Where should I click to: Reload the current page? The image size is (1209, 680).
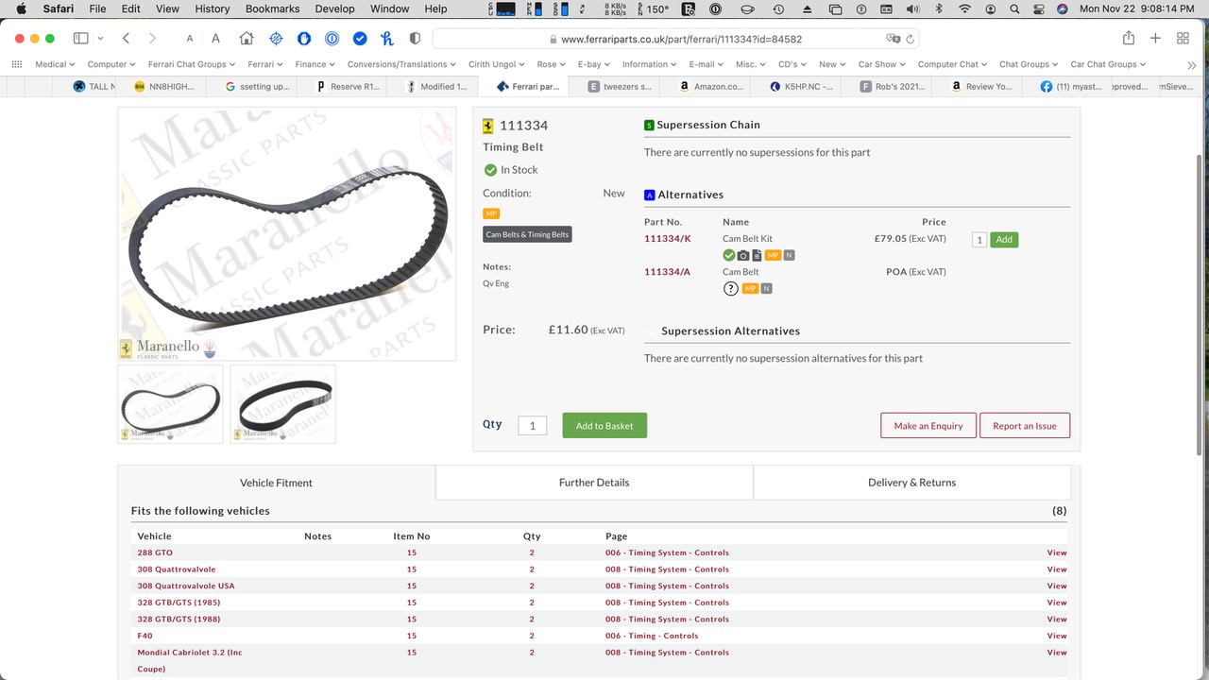pos(910,40)
